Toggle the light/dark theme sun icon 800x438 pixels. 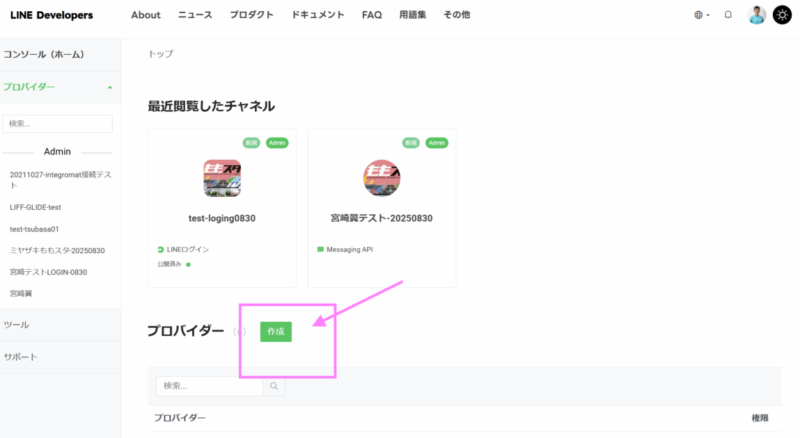pos(782,15)
